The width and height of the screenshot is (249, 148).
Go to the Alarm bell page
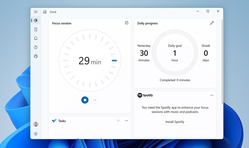[x=36, y=38]
